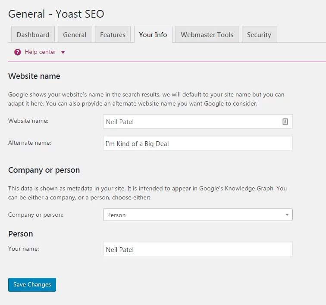Click the 'General - Yoast SEO' page title

(x=56, y=14)
